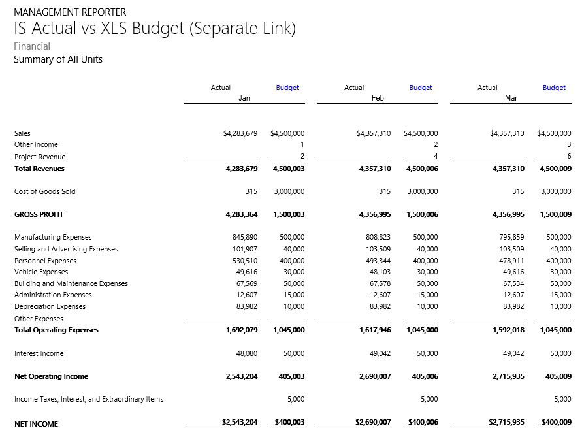Open the Budget link for Feb

(x=421, y=88)
